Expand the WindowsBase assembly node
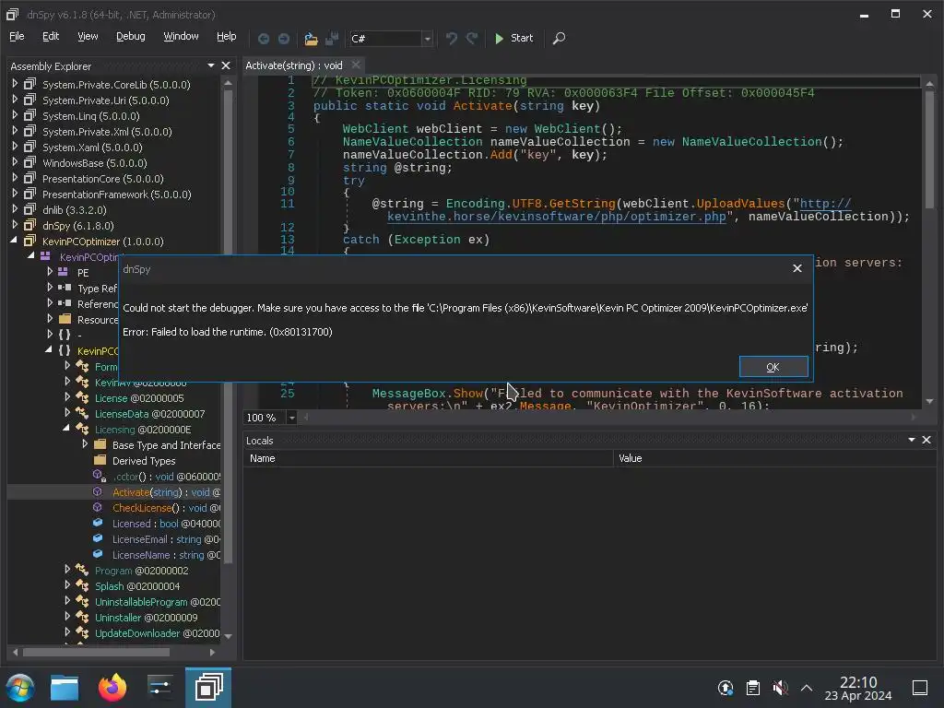The height and width of the screenshot is (708, 944). click(x=15, y=162)
